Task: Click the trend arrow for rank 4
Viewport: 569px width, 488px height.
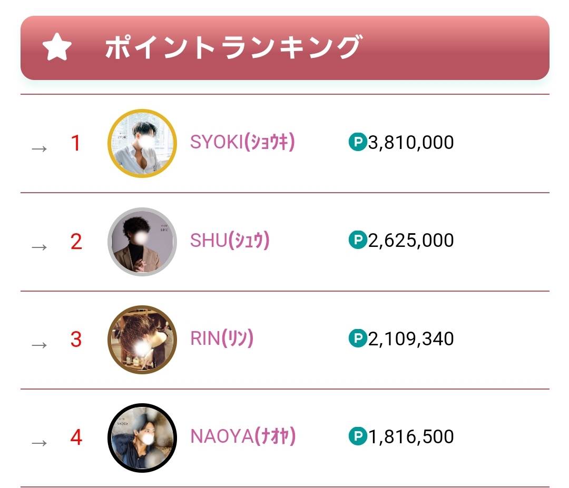Action: coord(40,443)
